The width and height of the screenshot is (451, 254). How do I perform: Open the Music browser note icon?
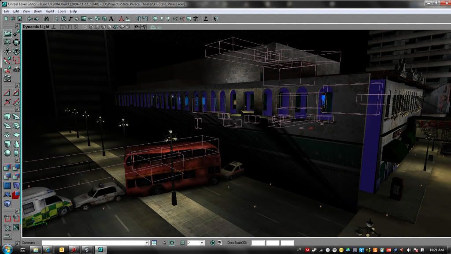click(70, 19)
